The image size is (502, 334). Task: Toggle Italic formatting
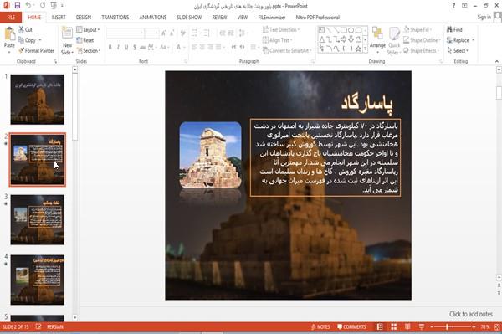tap(118, 48)
